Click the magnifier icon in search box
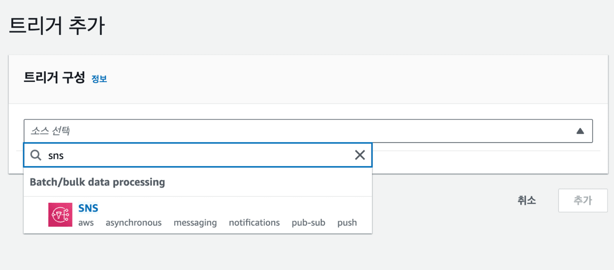Screen dimensions: 614x270 [36, 155]
